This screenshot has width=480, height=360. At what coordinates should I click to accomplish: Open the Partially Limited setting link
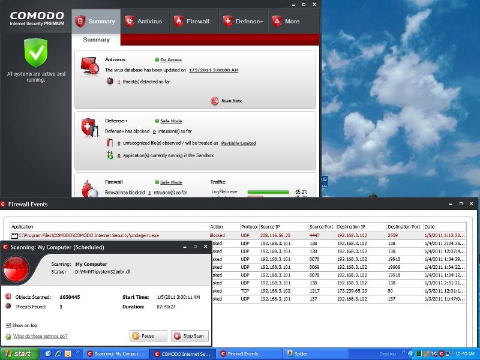238,143
